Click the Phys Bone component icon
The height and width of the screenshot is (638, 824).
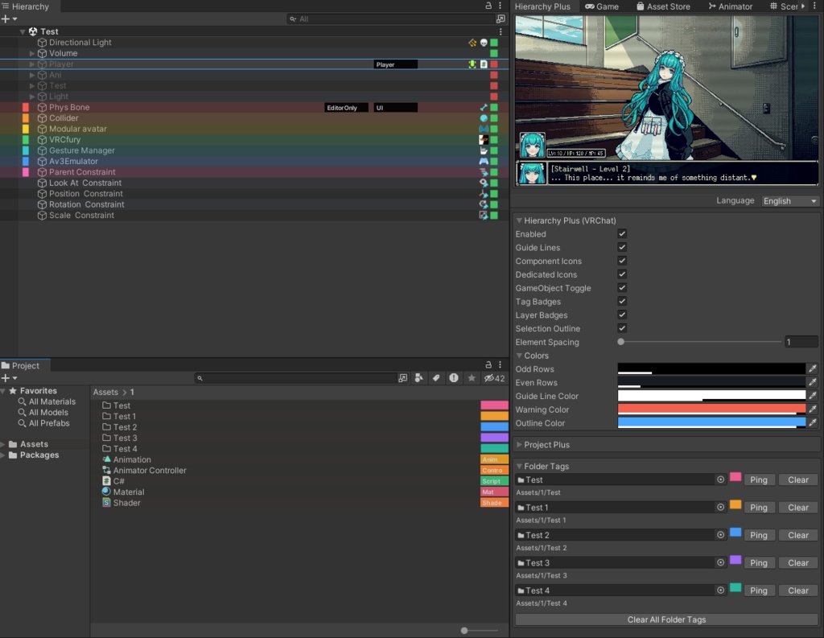point(484,107)
